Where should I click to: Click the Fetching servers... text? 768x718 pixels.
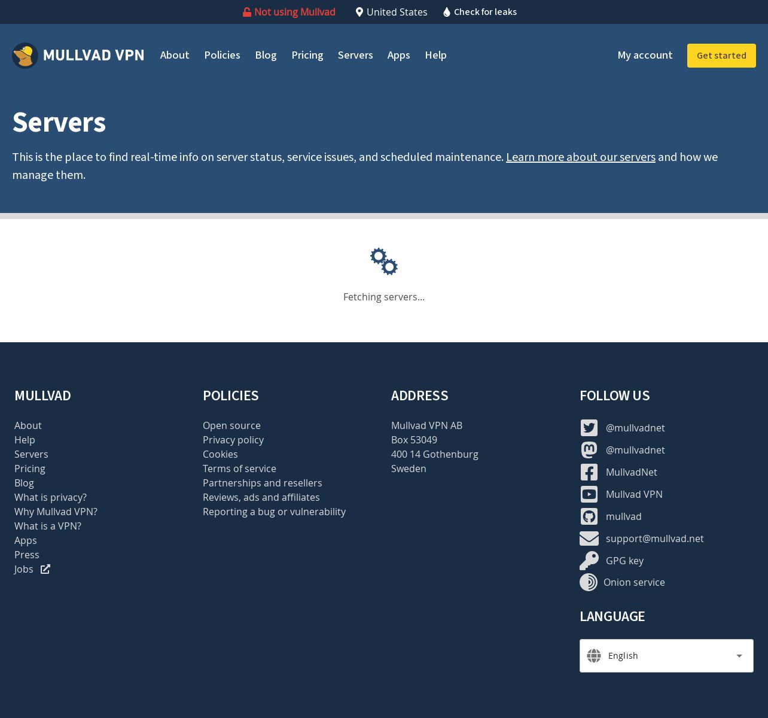384,297
